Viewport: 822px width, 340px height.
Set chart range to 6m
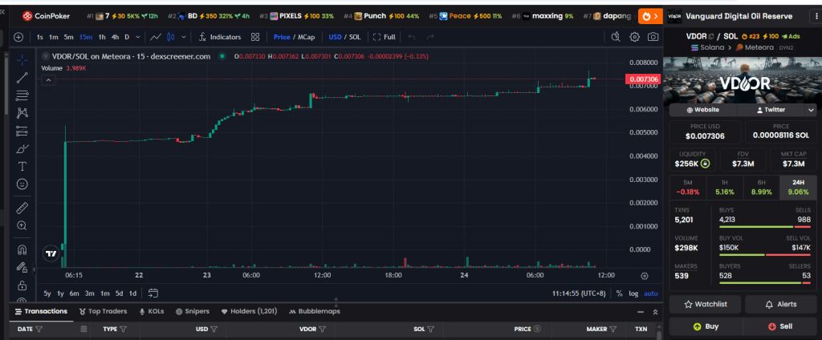(x=75, y=293)
